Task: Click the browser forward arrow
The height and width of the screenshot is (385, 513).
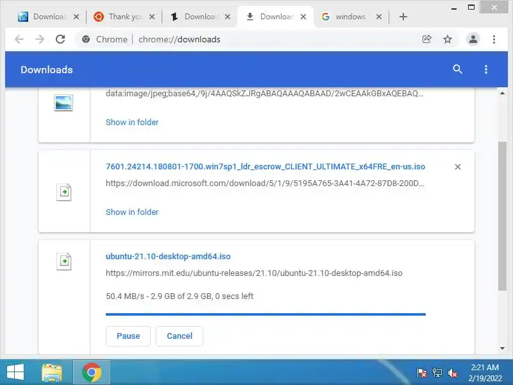Action: point(40,39)
